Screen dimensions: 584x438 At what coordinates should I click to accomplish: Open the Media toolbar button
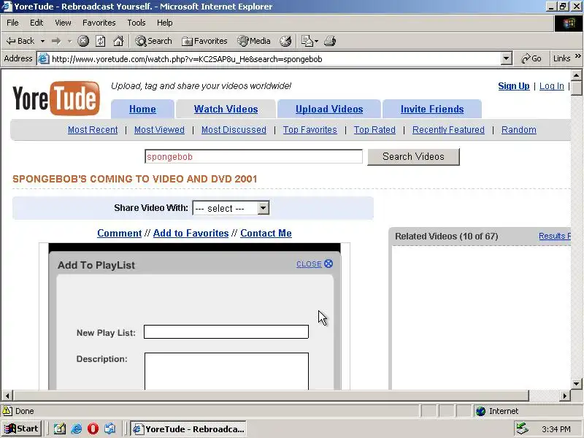point(254,41)
